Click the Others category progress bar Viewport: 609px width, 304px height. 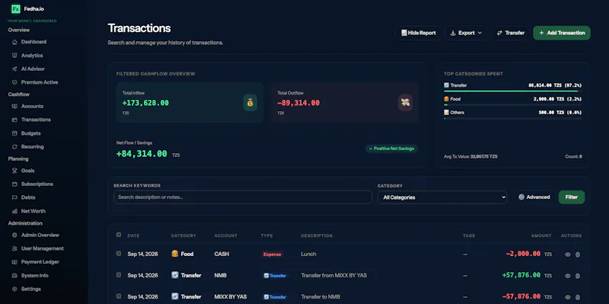pos(512,118)
